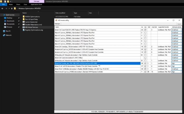The image size is (184, 114).
Task: Click the This PC icon
Action: (x=4, y=31)
